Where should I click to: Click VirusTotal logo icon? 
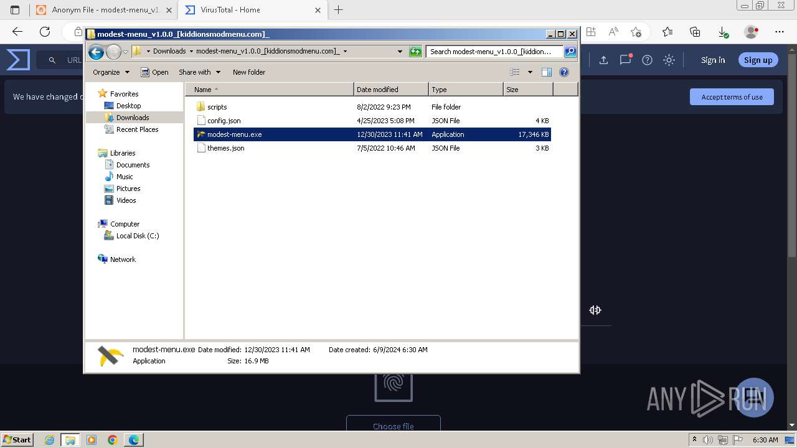click(x=18, y=60)
